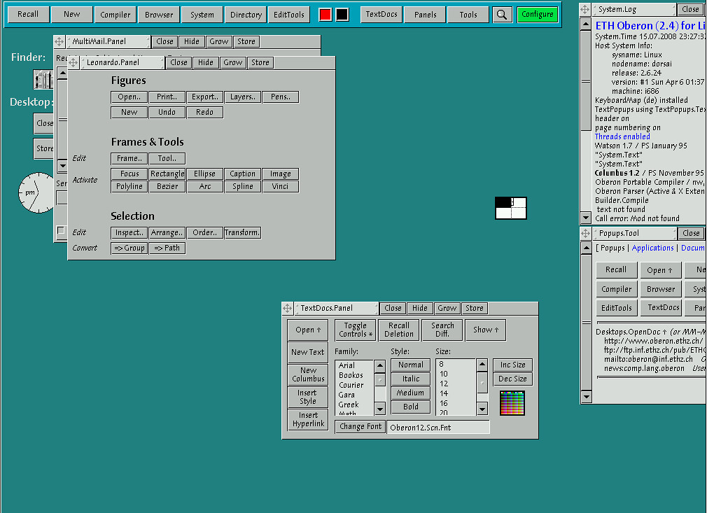This screenshot has height=513, width=707.
Task: Click Pens.. in Leonardo Figures
Action: coord(281,97)
